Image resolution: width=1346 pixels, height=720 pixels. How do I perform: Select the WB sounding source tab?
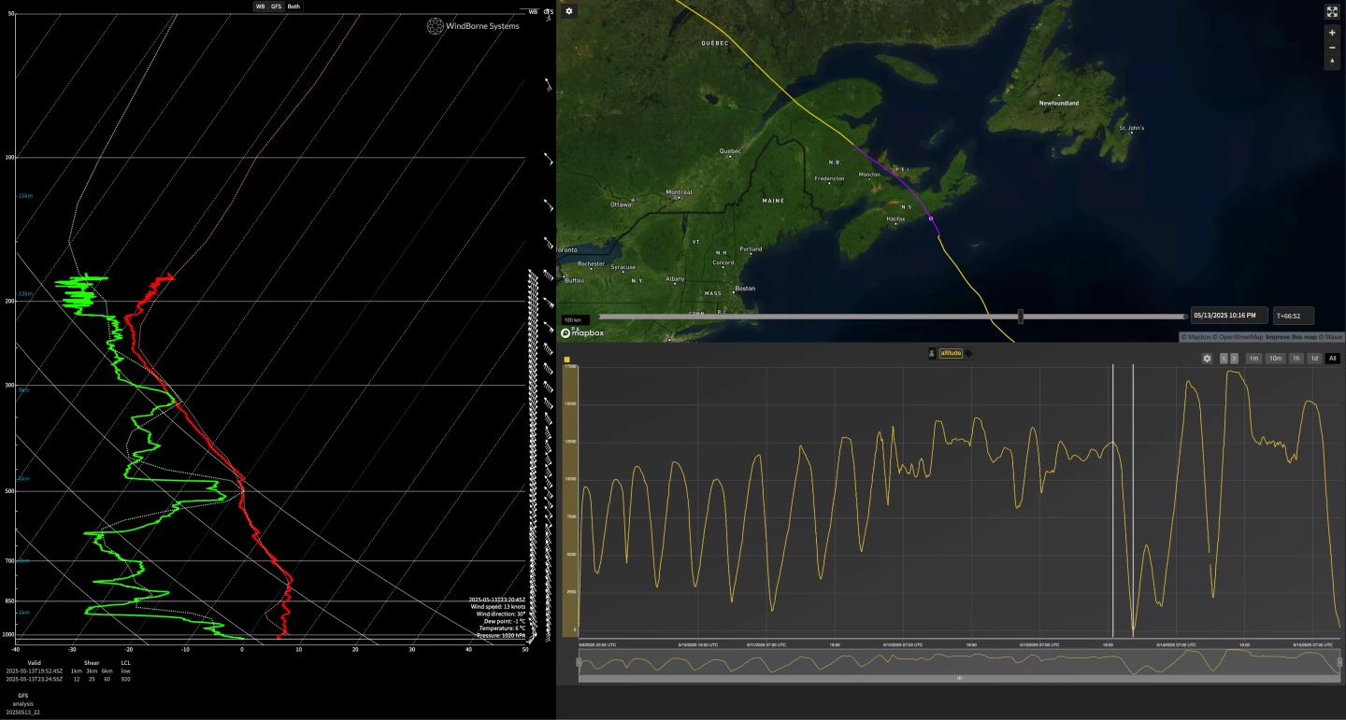point(260,7)
